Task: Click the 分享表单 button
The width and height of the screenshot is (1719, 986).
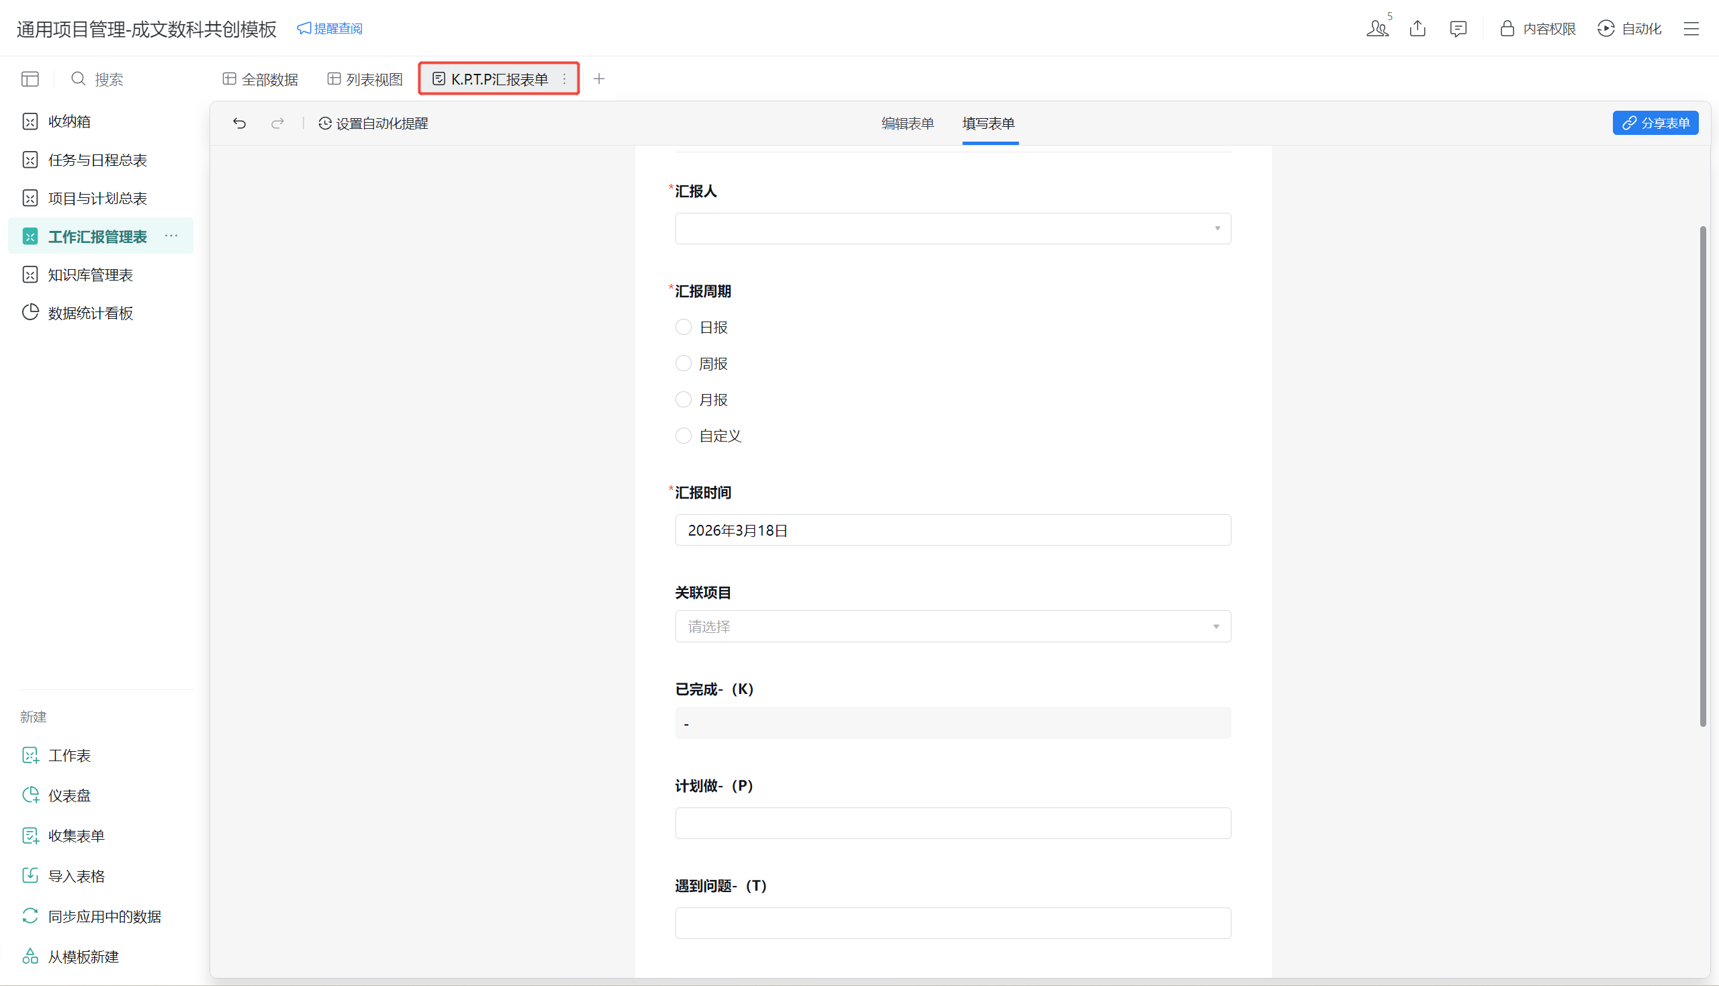Action: tap(1655, 124)
